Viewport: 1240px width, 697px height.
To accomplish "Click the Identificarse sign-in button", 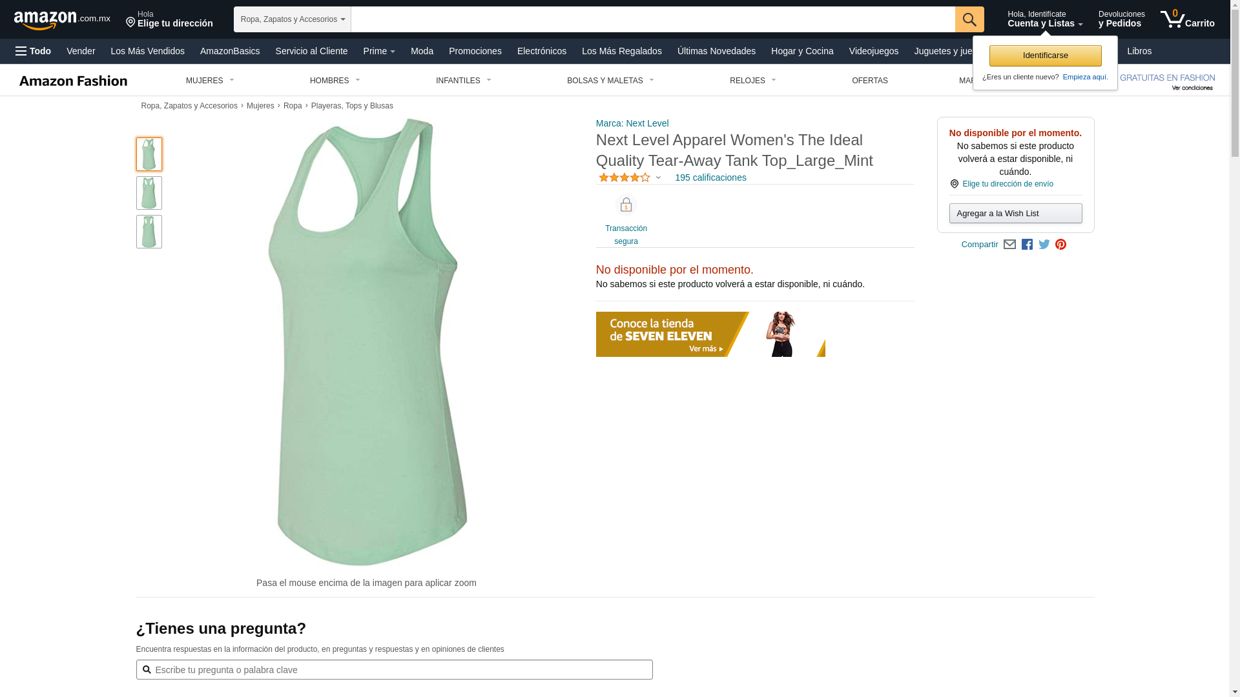I will click(x=1045, y=56).
